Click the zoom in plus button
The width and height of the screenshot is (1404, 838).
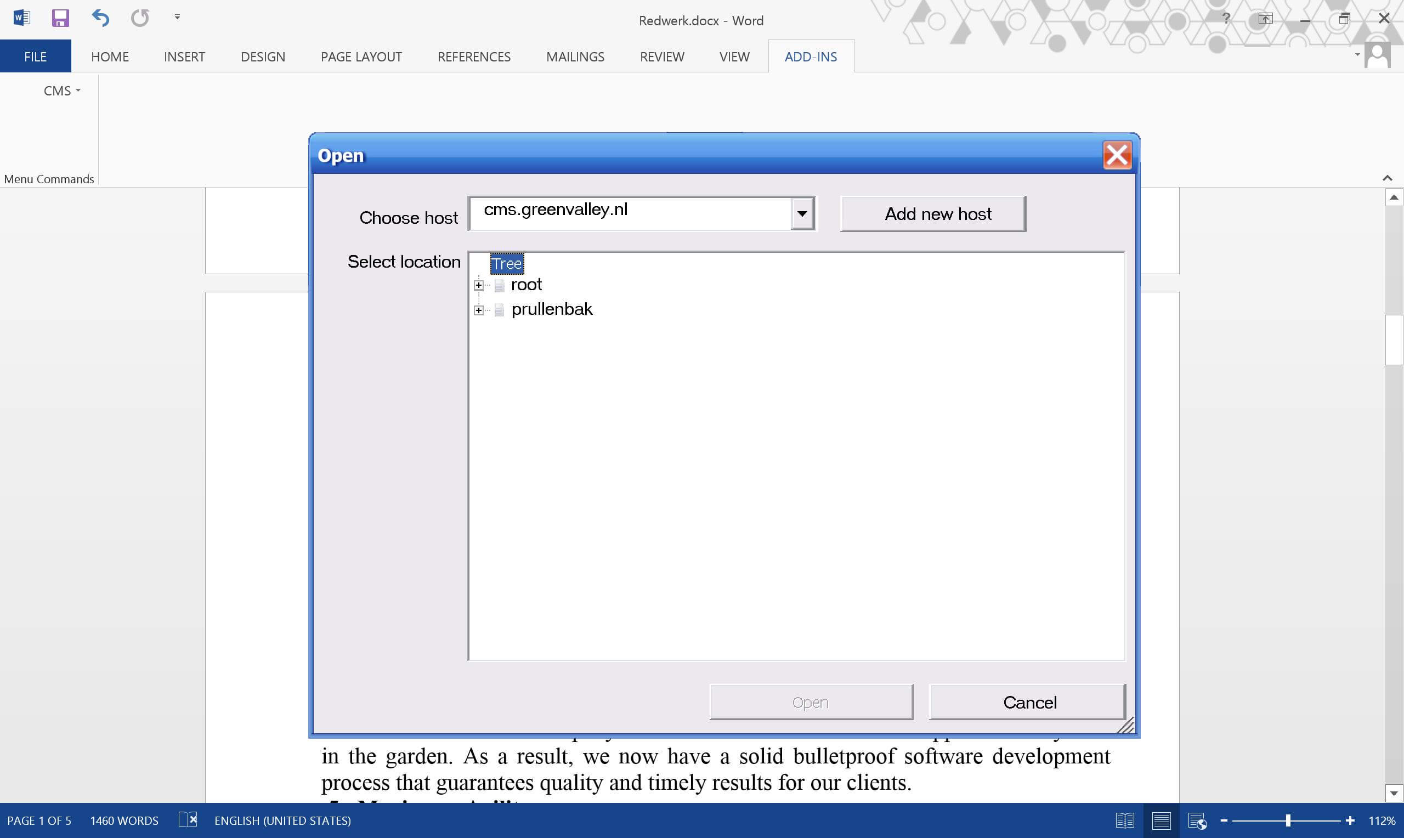tap(1350, 820)
